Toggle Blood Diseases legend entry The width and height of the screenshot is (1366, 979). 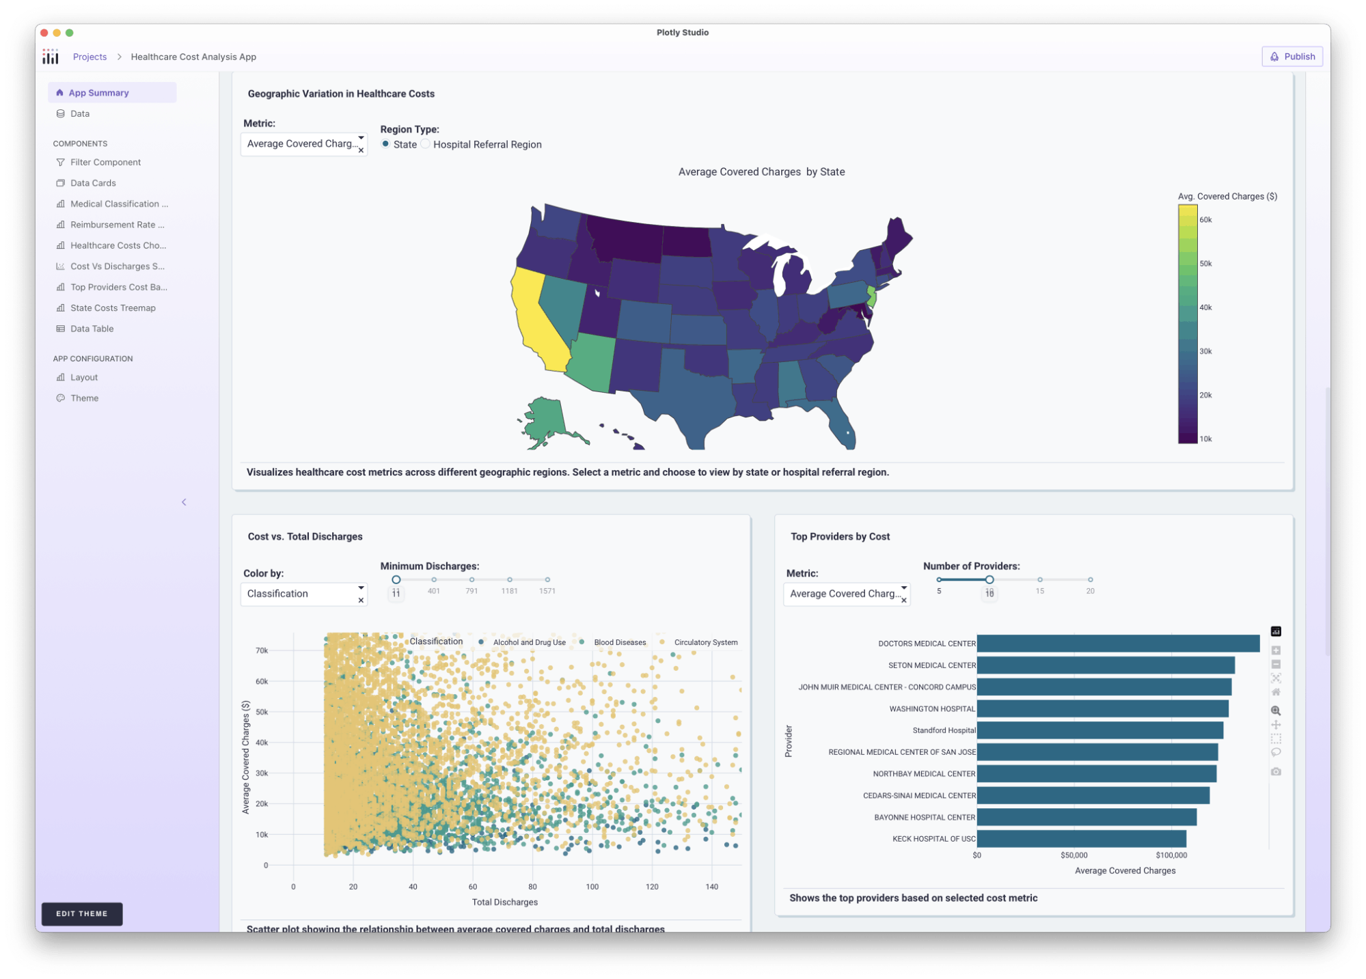612,642
